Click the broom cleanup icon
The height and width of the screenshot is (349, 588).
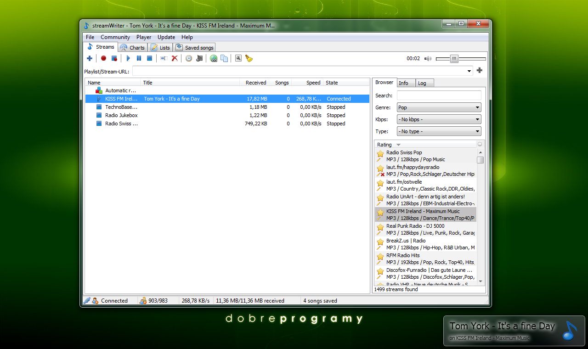click(x=249, y=58)
